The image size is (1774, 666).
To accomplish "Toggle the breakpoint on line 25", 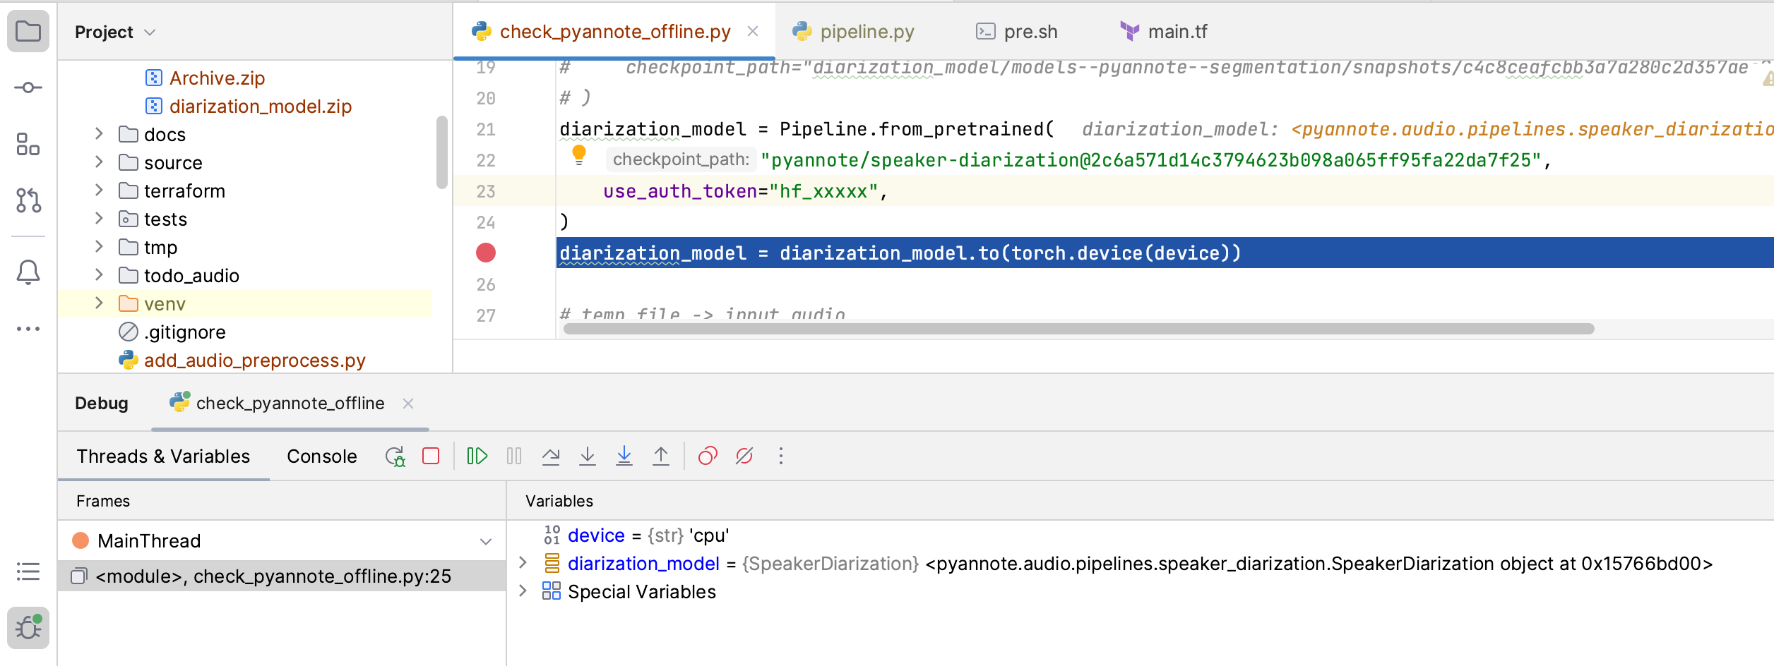I will point(485,253).
